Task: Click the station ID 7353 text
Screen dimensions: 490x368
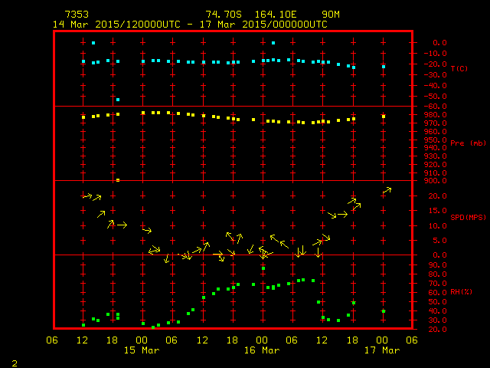Action: click(77, 15)
